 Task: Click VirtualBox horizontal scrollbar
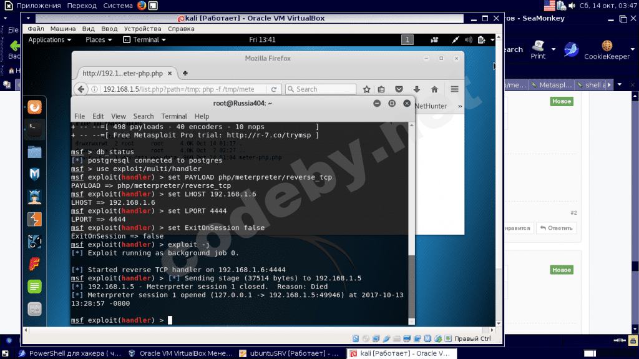click(259, 330)
